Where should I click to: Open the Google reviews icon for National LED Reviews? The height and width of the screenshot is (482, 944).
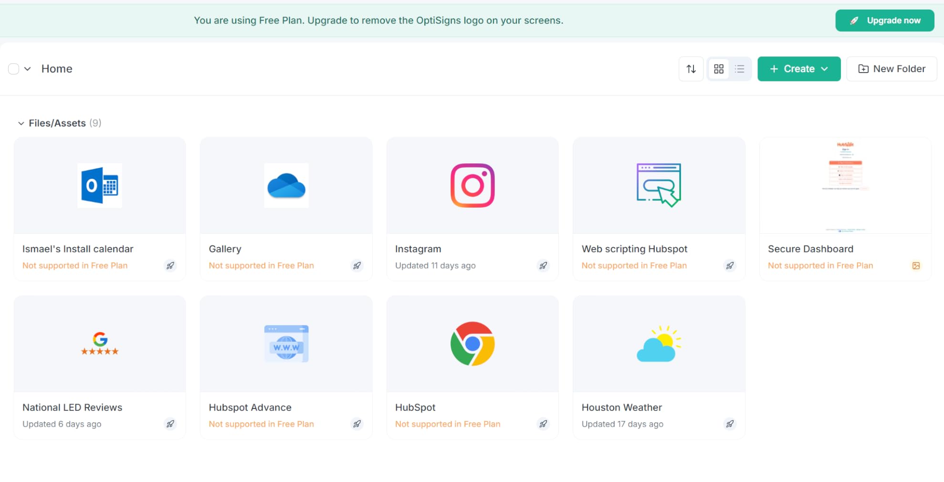click(x=100, y=344)
